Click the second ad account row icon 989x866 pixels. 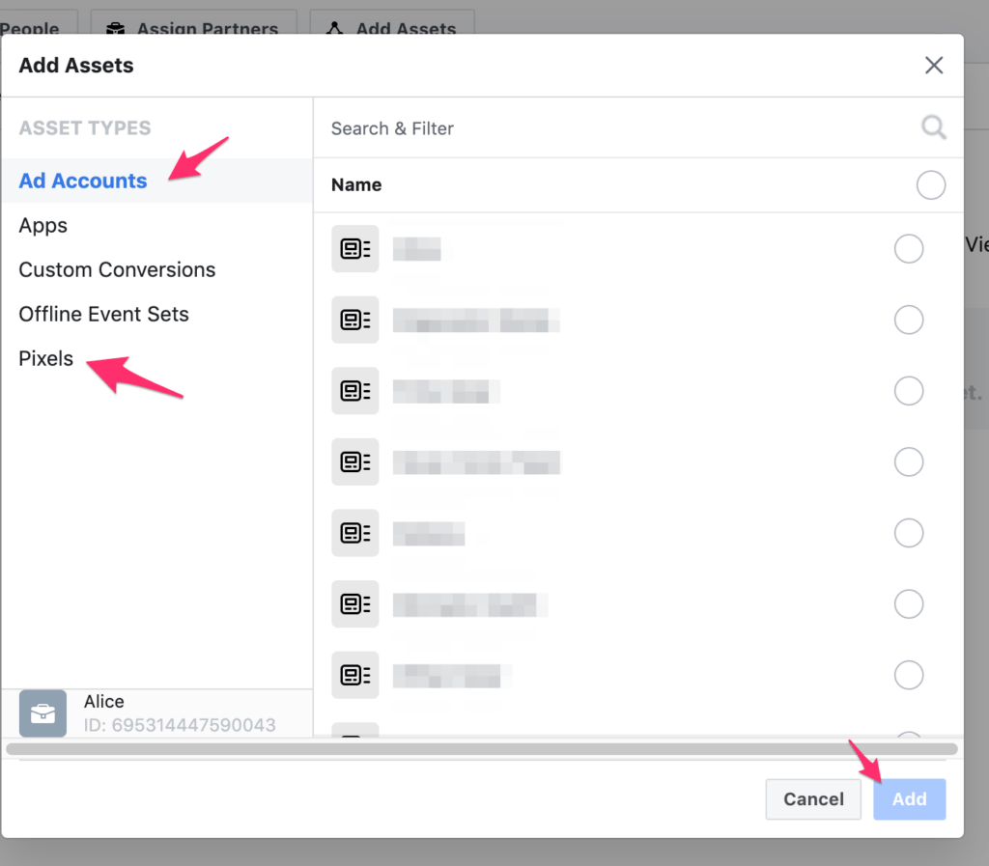[x=354, y=320]
